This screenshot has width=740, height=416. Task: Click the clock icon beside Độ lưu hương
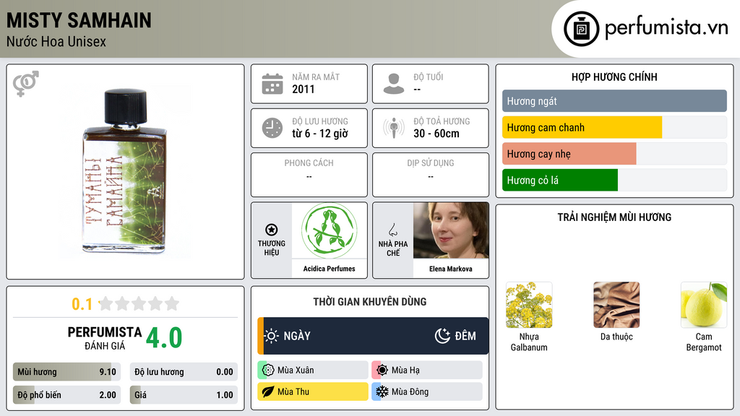[272, 128]
